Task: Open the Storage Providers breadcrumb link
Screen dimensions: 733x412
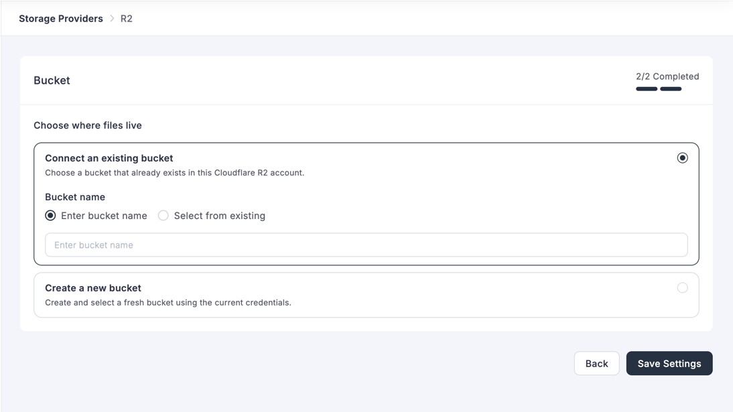Action: (60, 18)
